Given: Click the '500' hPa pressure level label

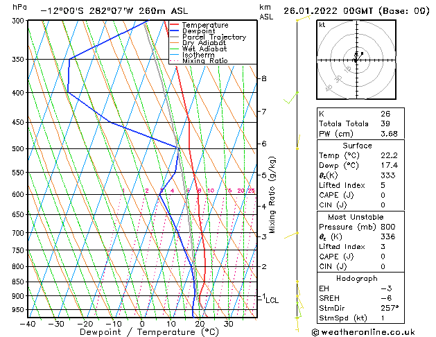Looking at the screenshot, I should (19, 149).
